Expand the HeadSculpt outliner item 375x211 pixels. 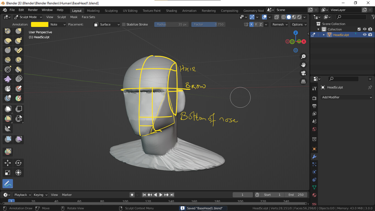tap(324, 35)
